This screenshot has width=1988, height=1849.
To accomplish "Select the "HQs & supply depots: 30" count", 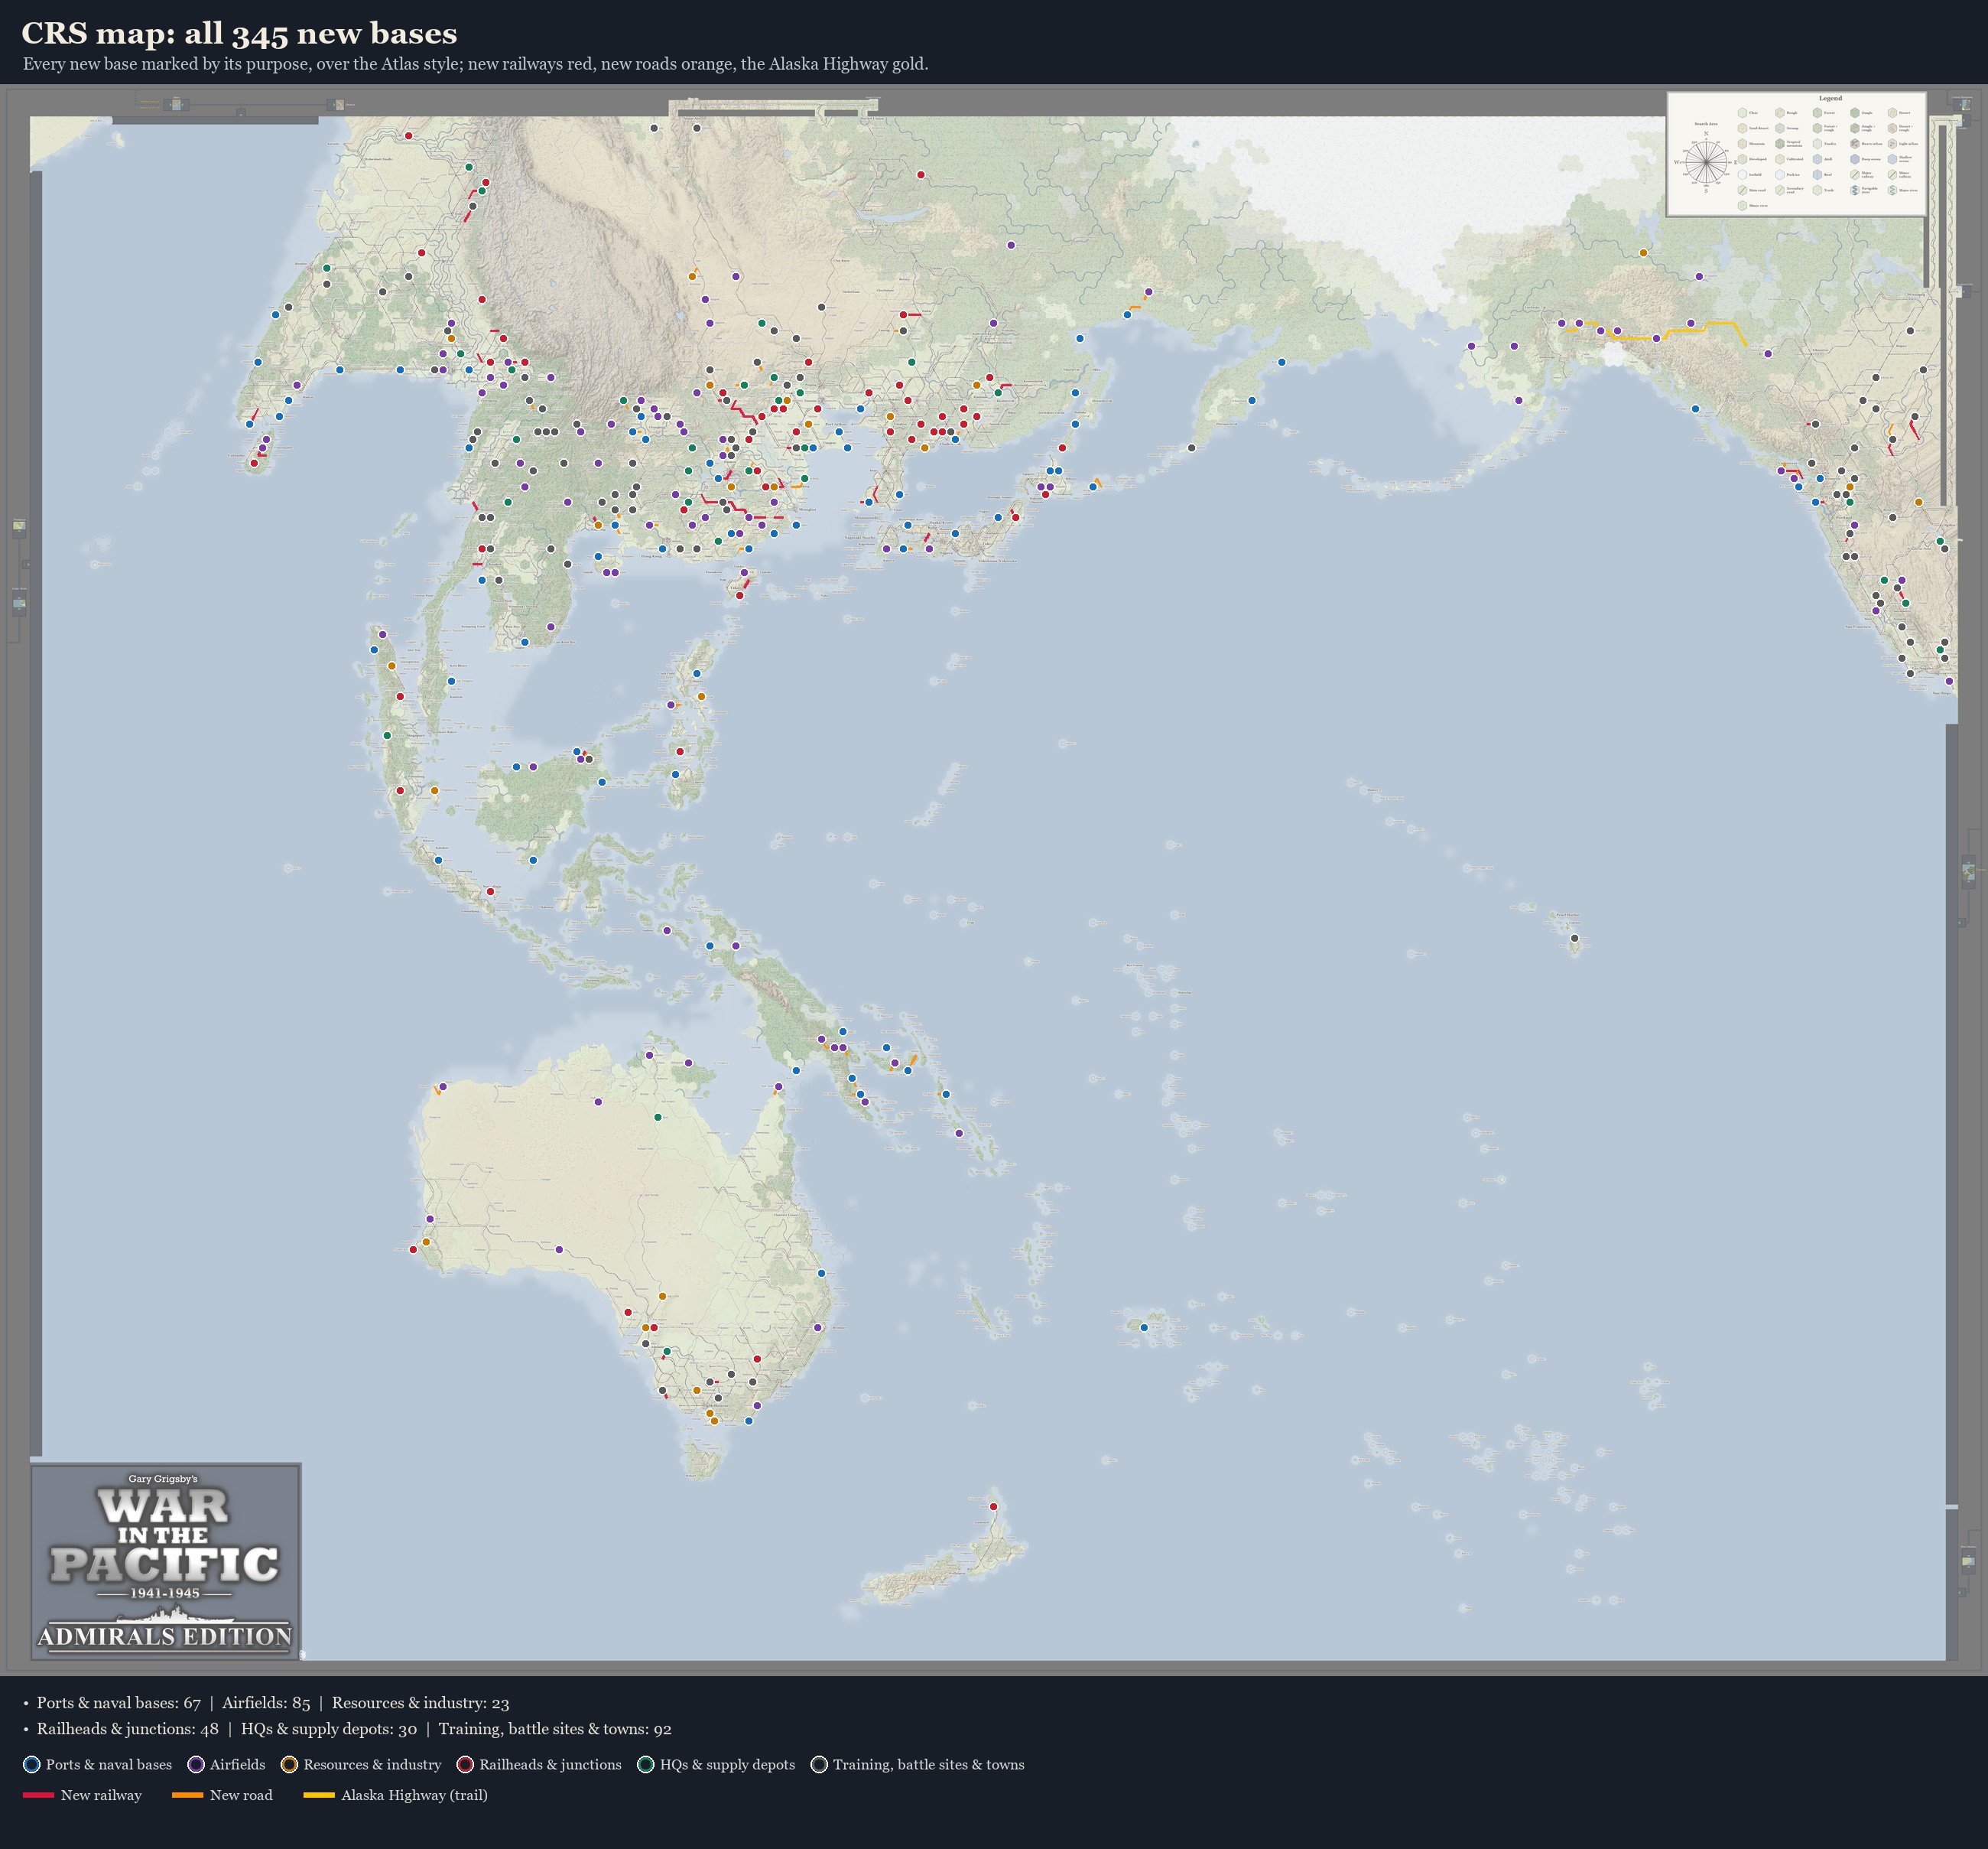I will [x=329, y=1728].
